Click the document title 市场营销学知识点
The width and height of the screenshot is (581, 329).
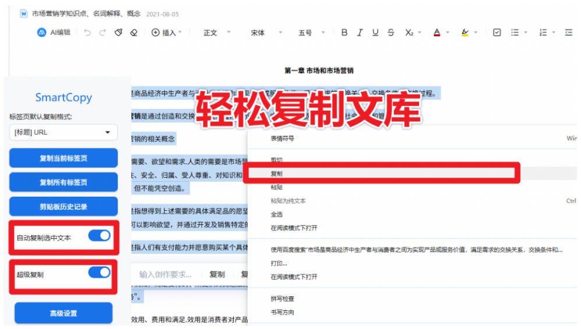click(x=86, y=14)
